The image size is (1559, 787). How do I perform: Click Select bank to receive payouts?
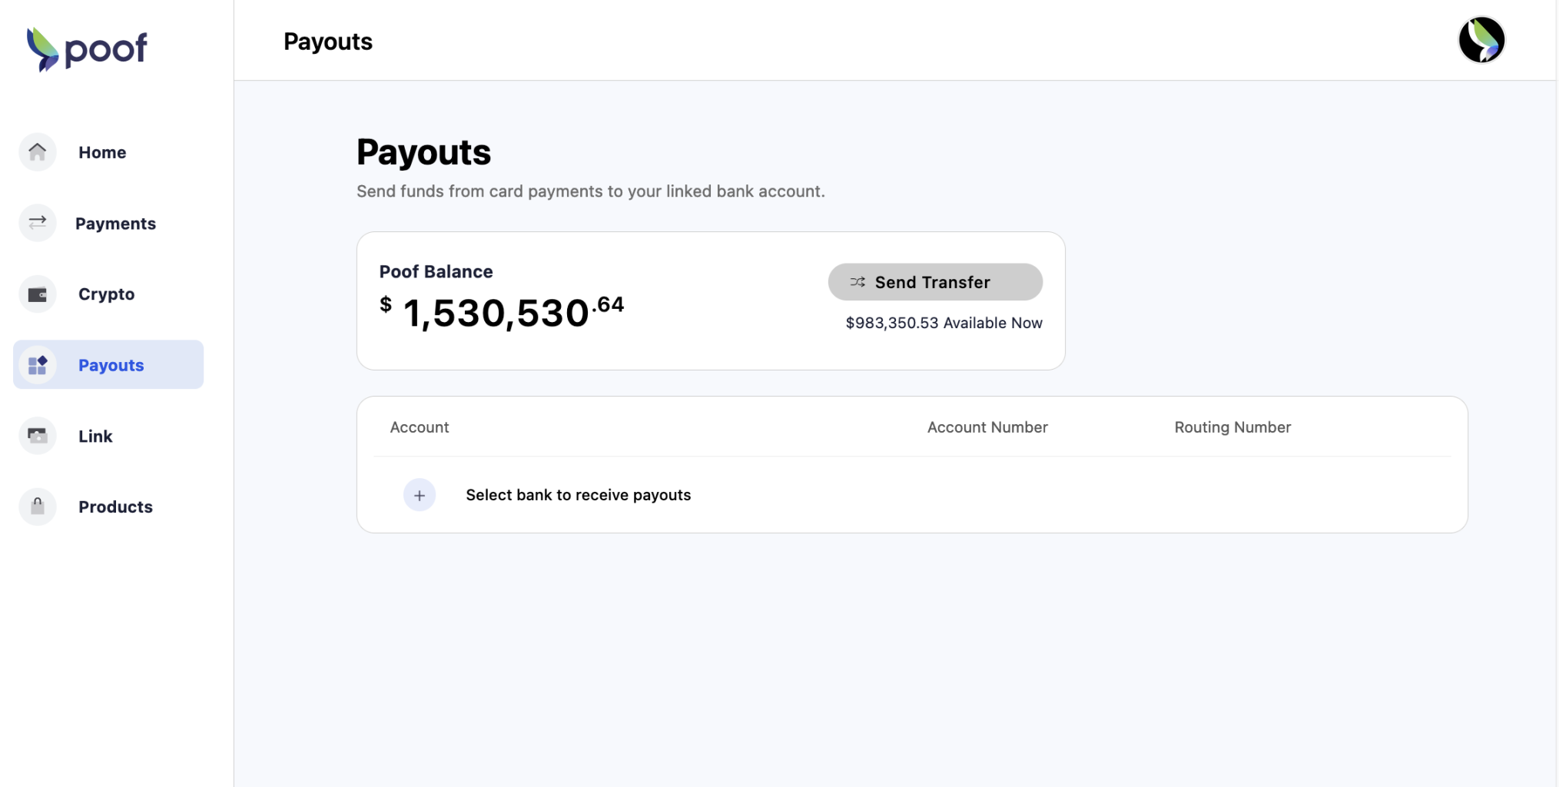click(578, 495)
